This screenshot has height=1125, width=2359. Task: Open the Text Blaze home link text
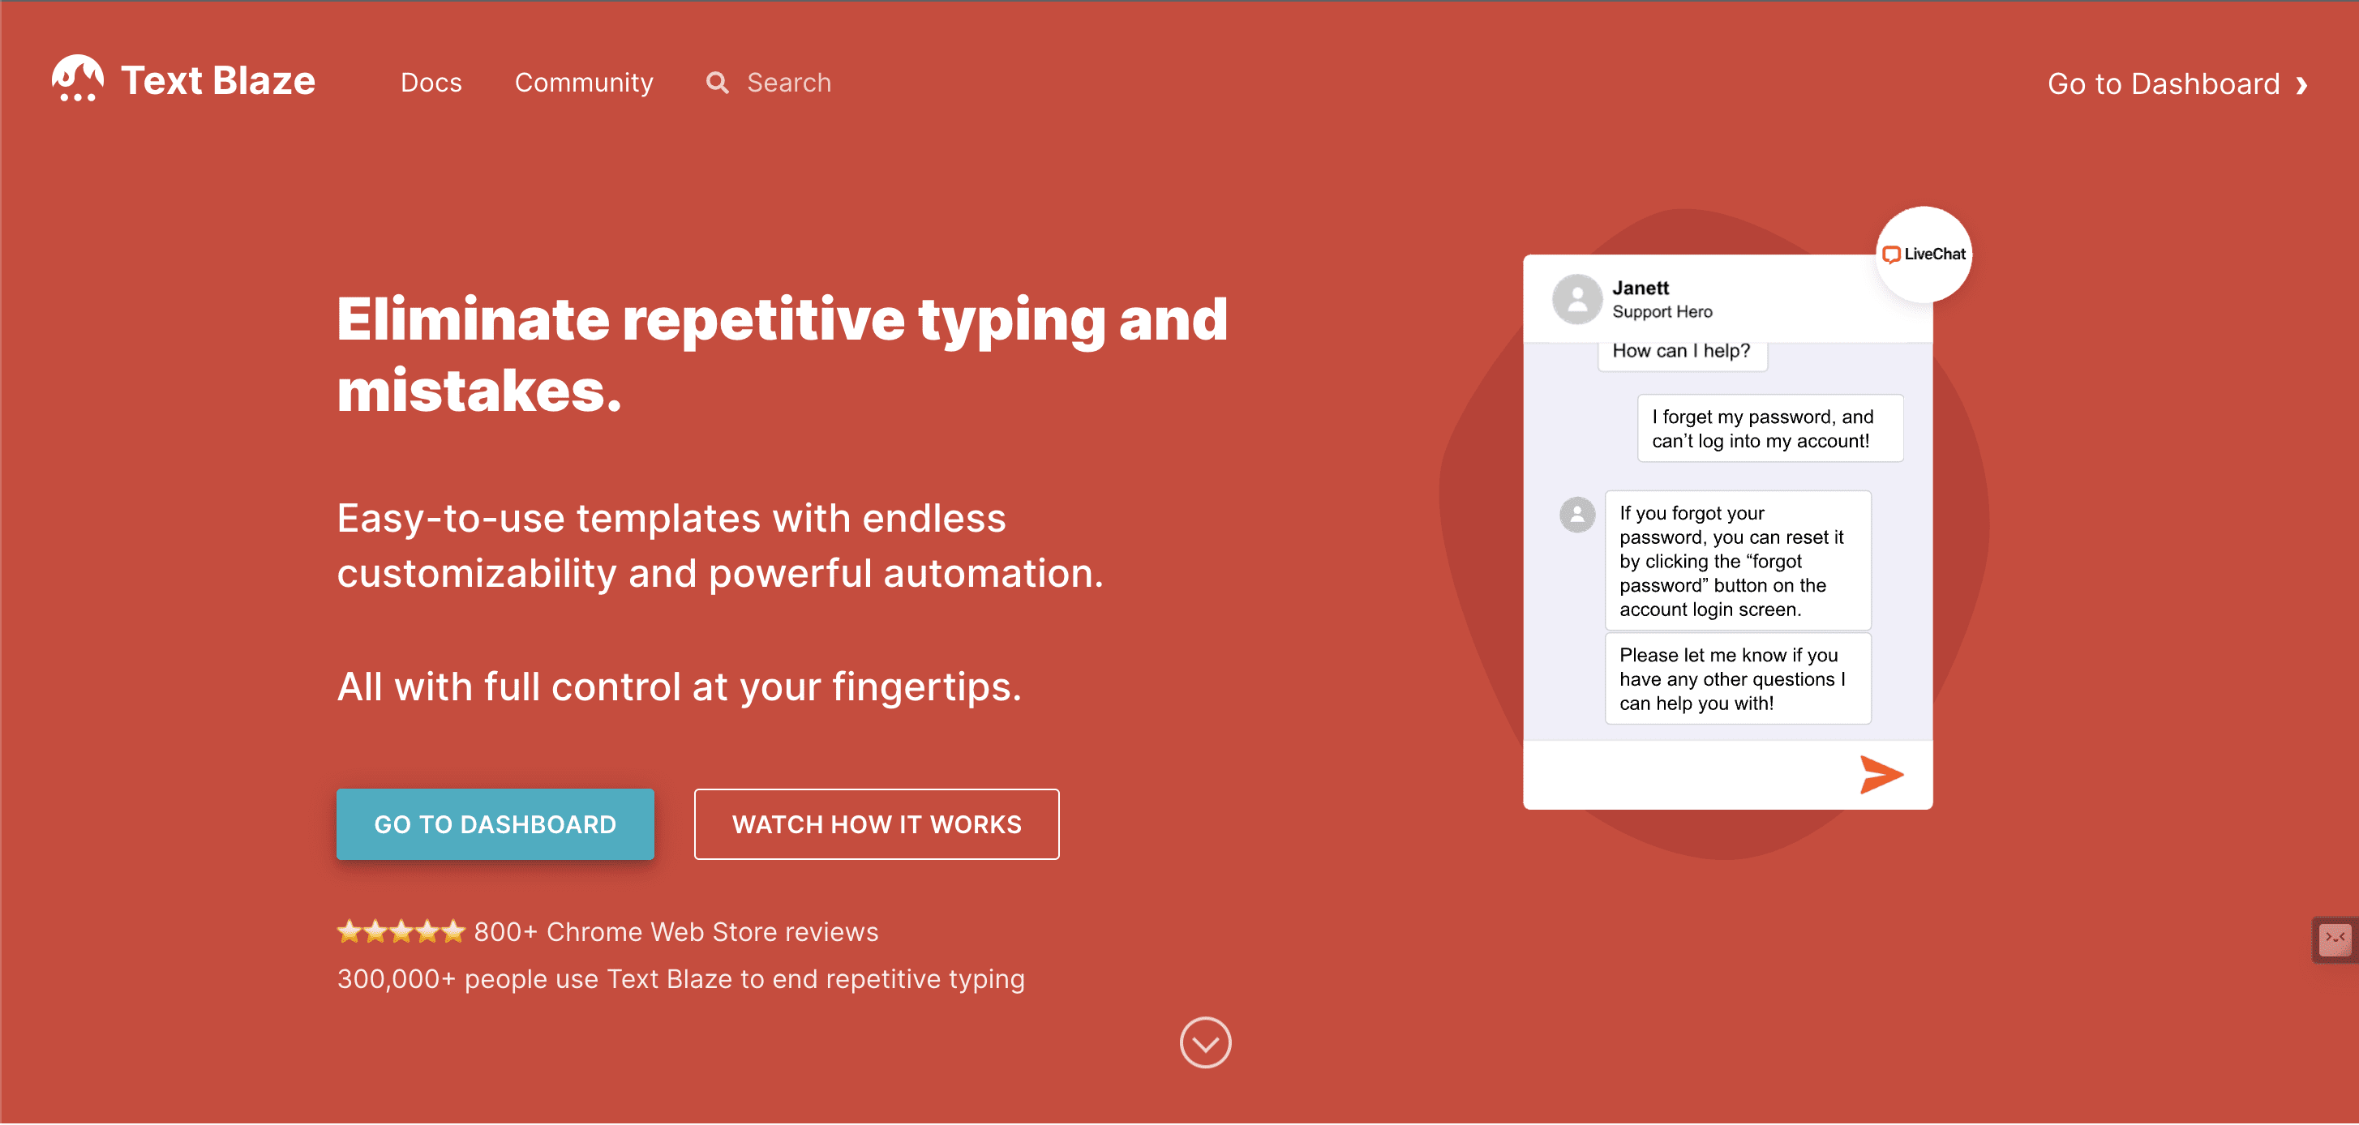pos(218,80)
